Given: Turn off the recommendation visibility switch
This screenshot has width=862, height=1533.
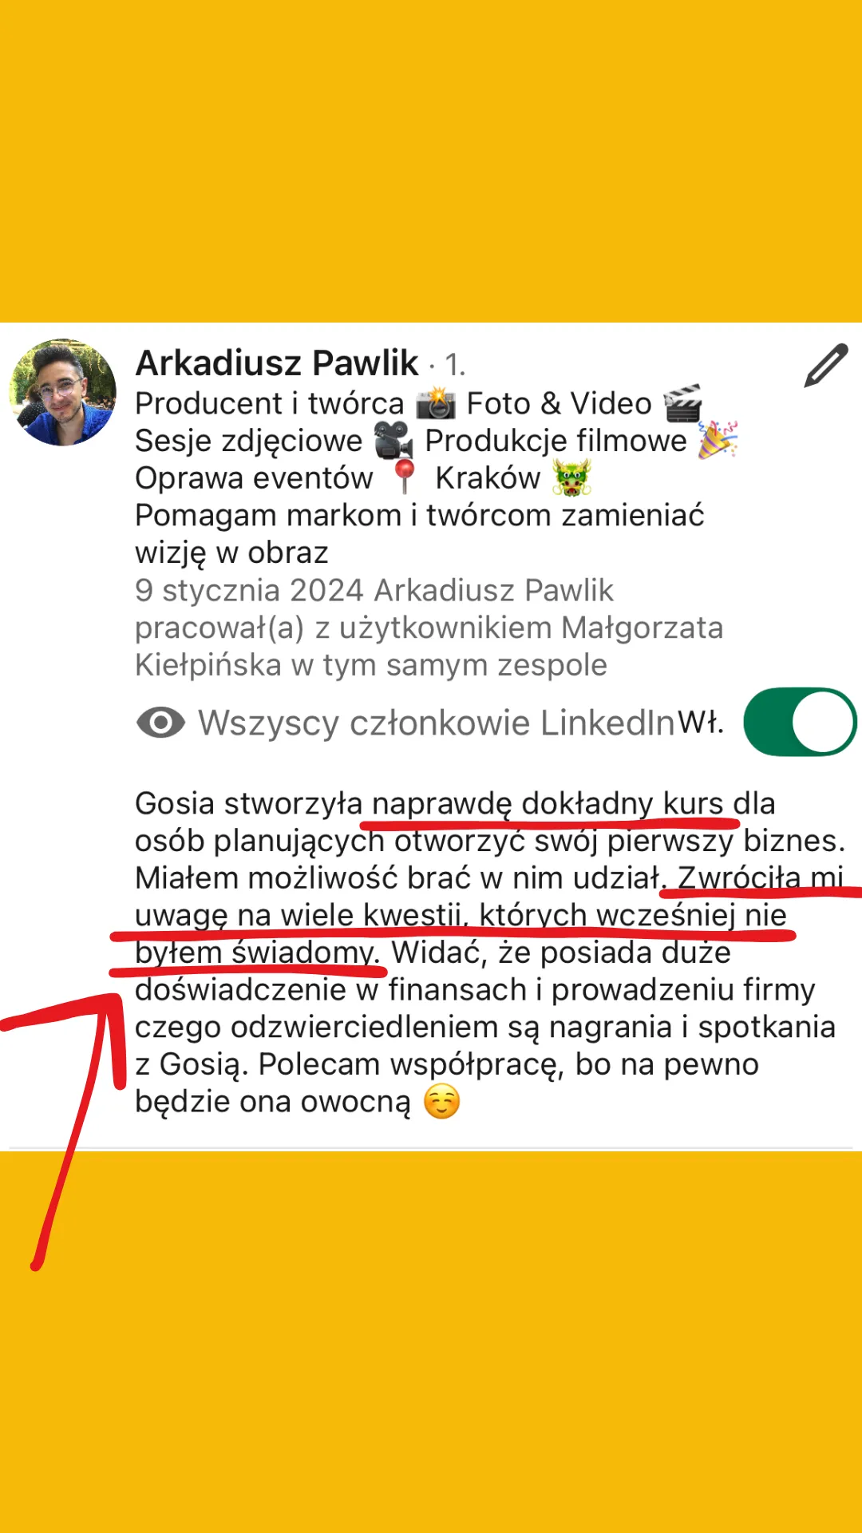Looking at the screenshot, I should click(800, 722).
